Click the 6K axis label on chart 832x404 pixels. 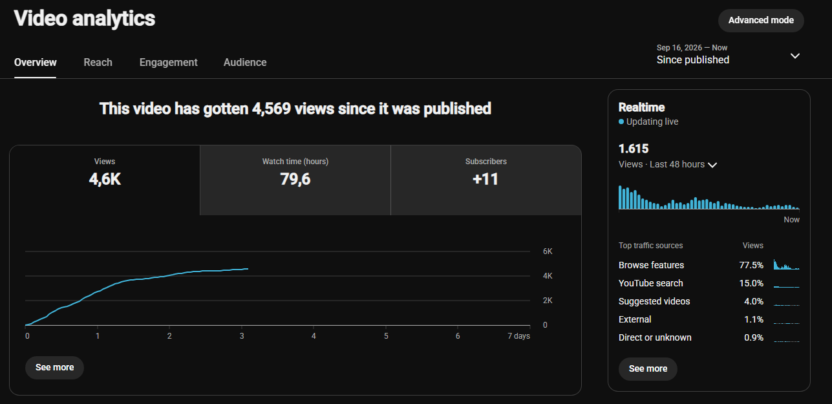point(548,251)
